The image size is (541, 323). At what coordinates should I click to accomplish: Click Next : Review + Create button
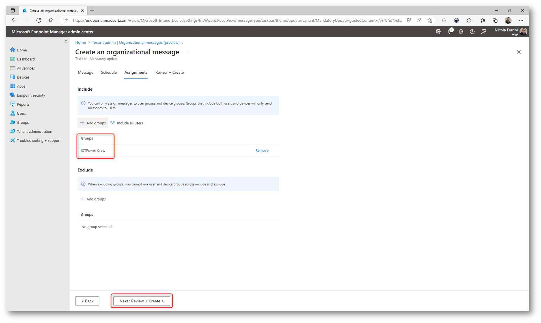click(x=141, y=301)
